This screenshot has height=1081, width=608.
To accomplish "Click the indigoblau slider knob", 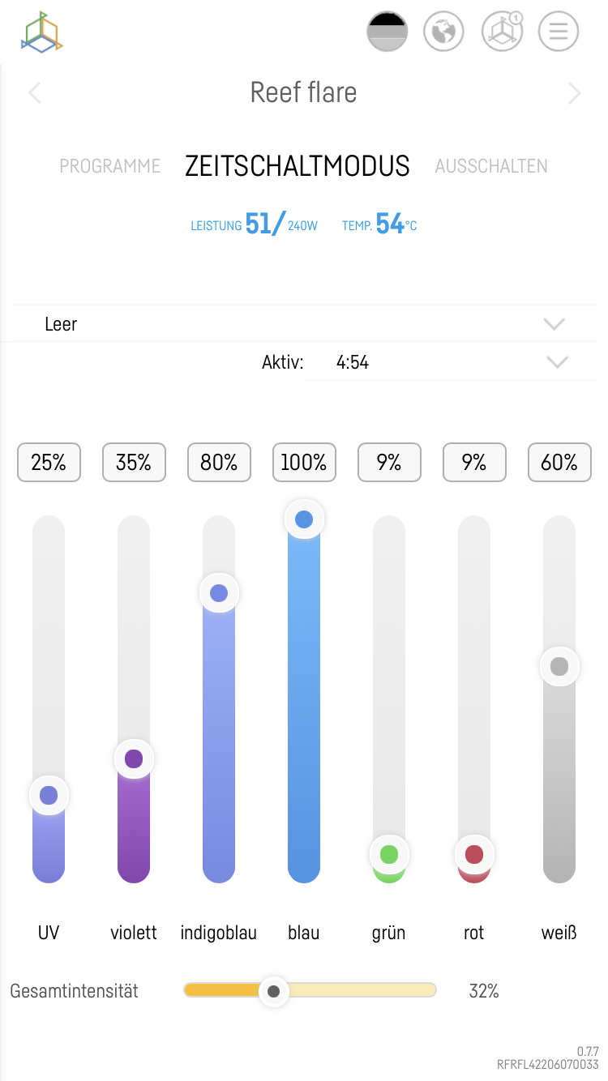I will tap(219, 593).
